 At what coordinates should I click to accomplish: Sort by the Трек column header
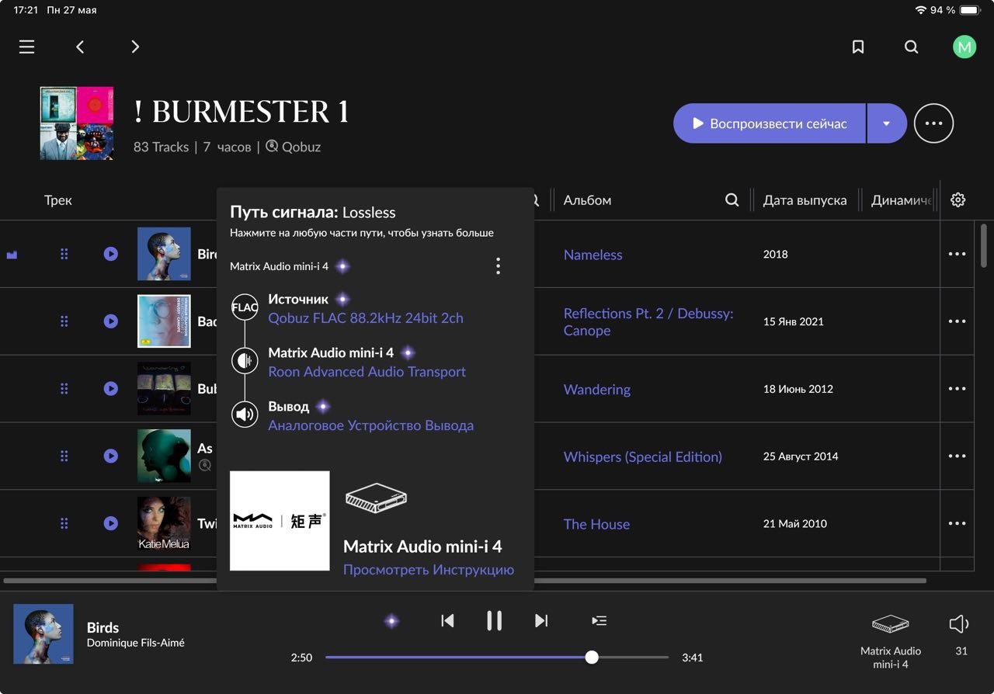click(58, 200)
